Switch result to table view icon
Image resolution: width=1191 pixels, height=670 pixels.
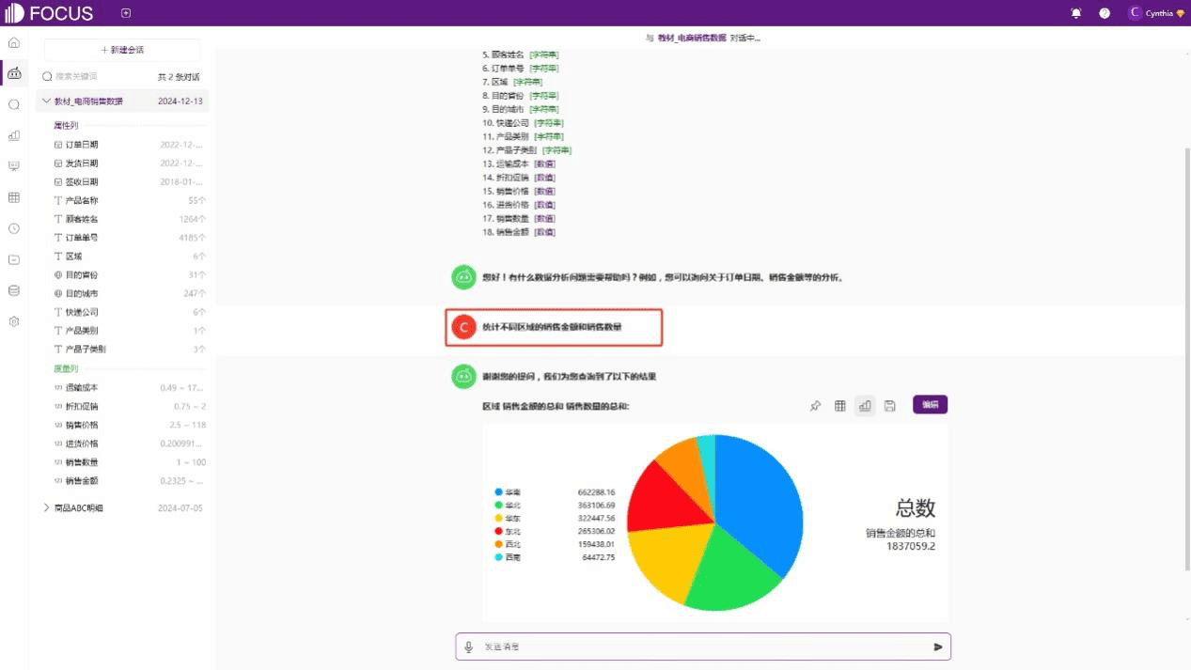point(840,406)
